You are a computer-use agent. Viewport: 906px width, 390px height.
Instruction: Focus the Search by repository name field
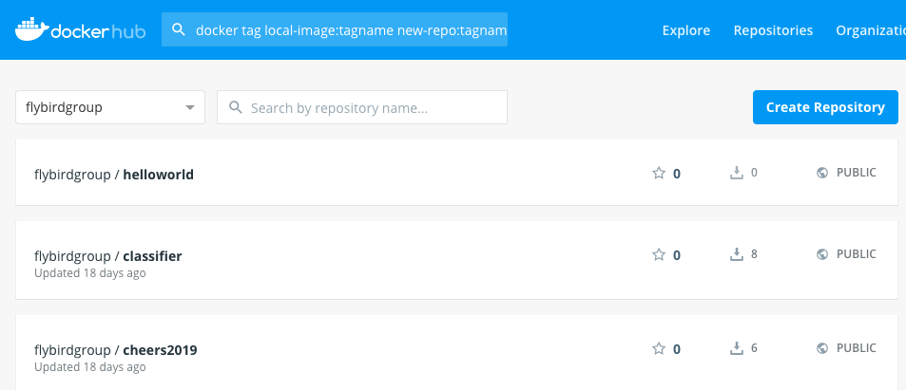[x=362, y=107]
